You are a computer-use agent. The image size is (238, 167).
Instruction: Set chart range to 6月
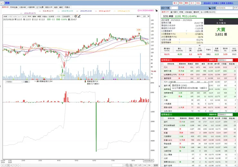(140, 165)
